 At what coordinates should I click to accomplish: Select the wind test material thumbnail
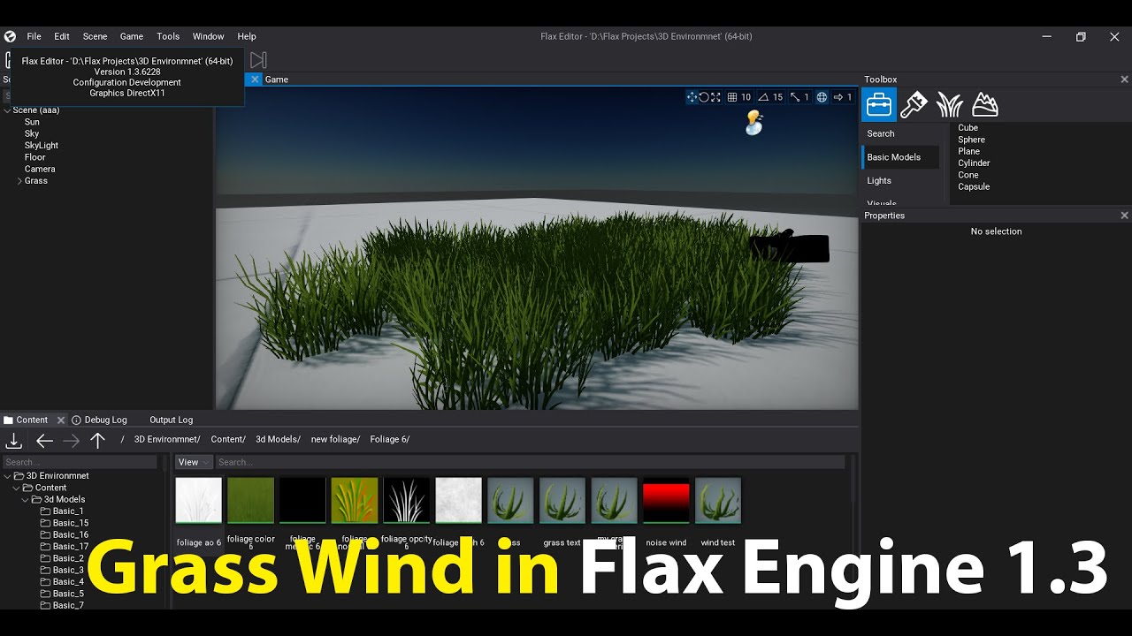coord(717,501)
